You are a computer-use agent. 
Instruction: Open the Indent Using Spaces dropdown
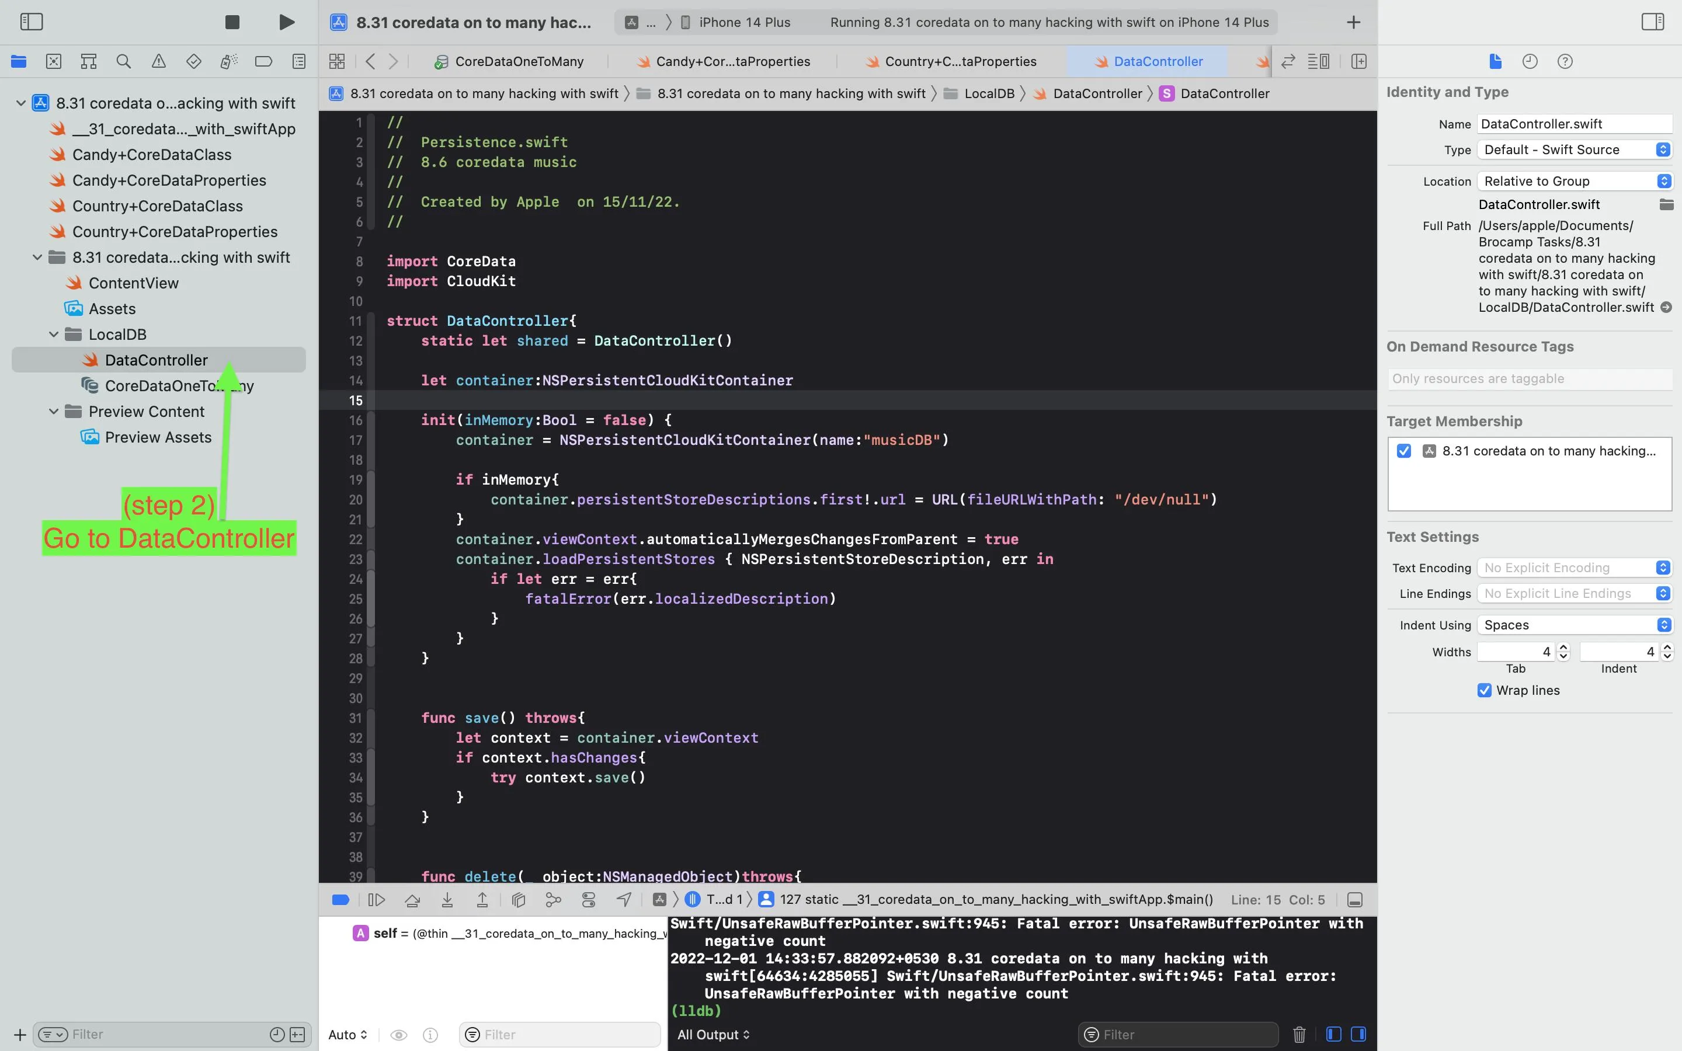[1575, 625]
